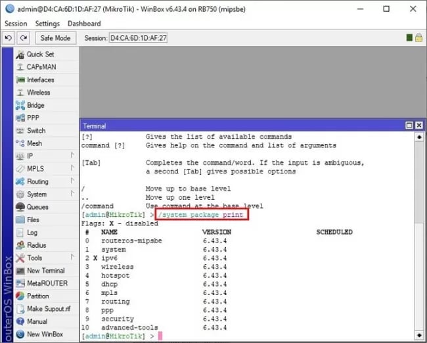Click the Tools icon in sidebar

coord(20,258)
